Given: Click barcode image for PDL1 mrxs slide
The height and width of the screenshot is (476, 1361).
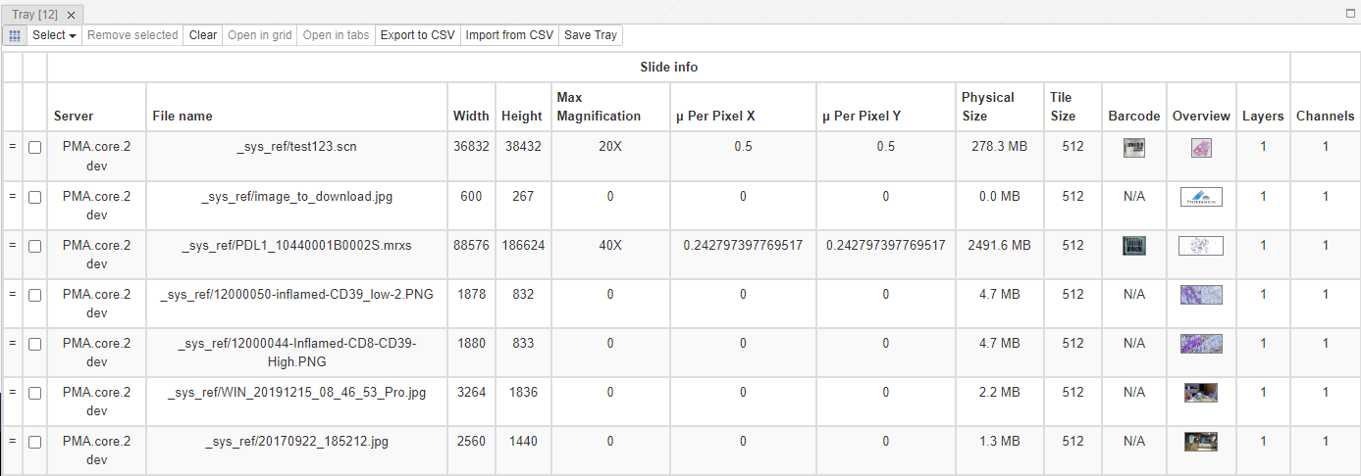Looking at the screenshot, I should tap(1134, 246).
